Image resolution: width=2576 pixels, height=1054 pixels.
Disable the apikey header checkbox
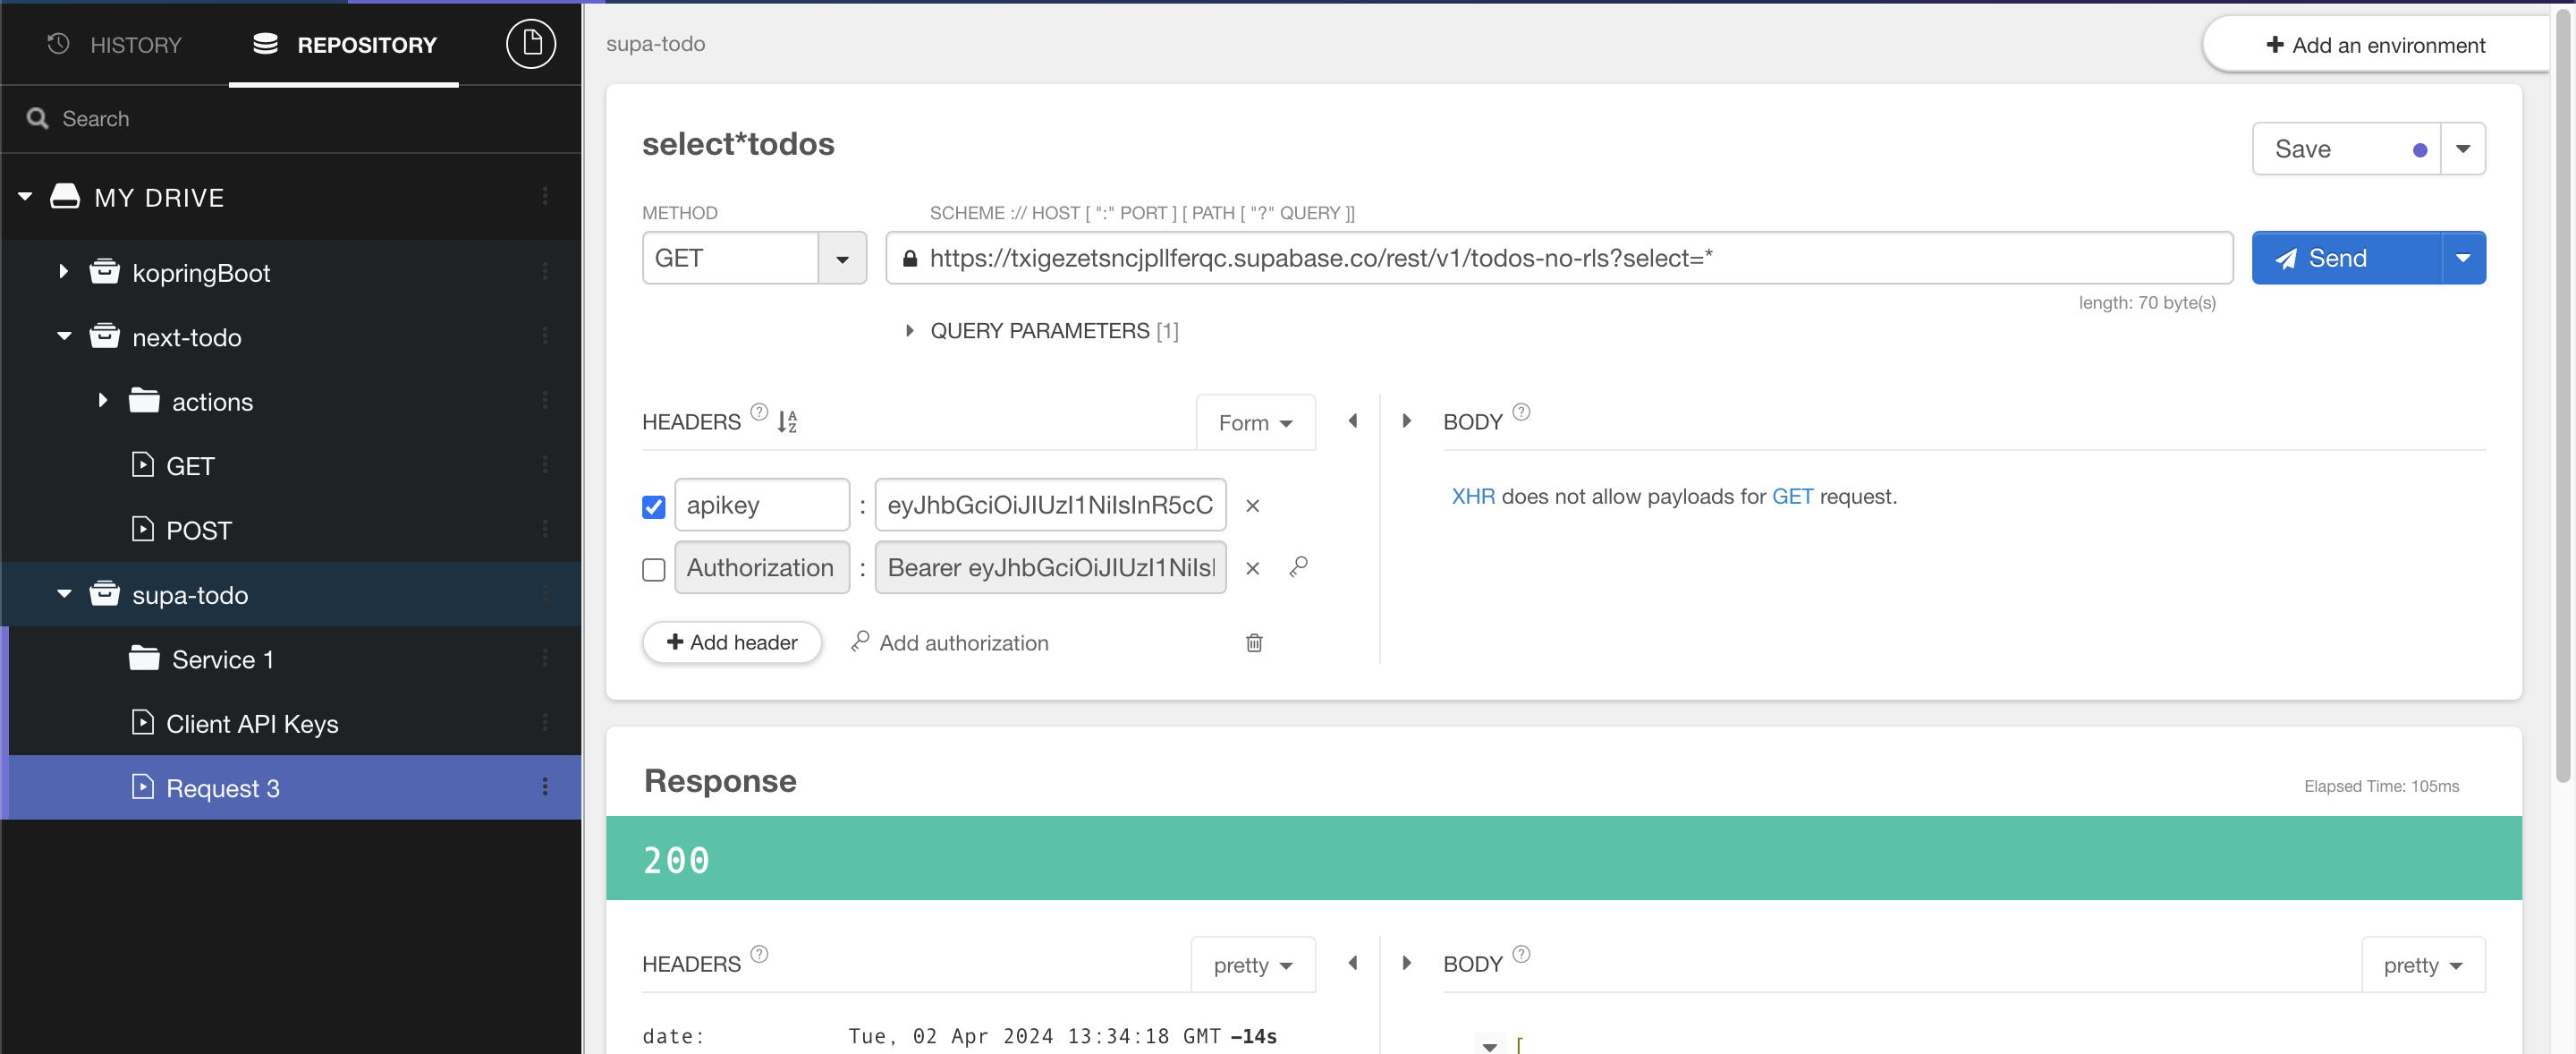653,507
